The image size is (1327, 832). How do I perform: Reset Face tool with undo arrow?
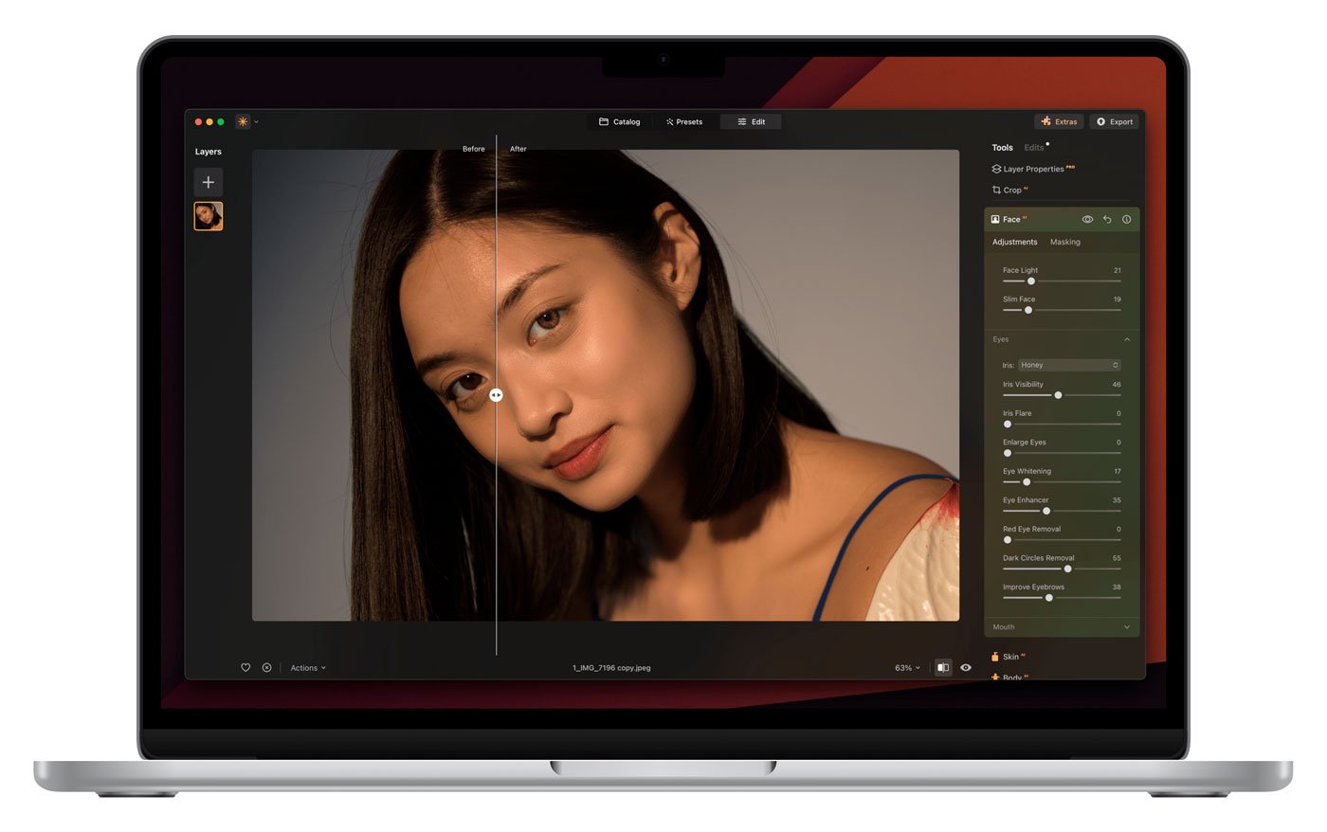coord(1107,219)
